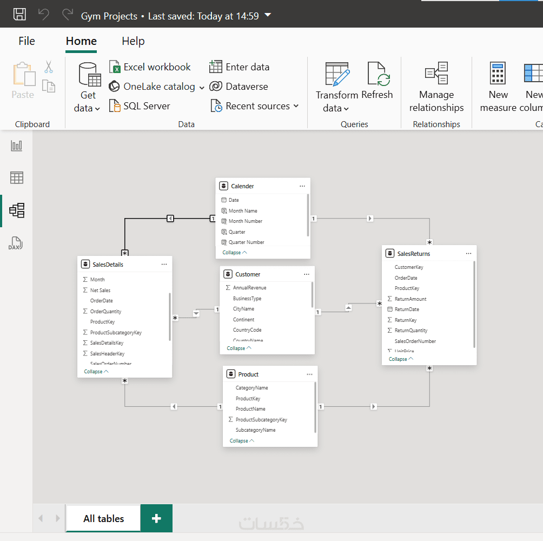Create a New measure
The width and height of the screenshot is (543, 541).
(498, 87)
